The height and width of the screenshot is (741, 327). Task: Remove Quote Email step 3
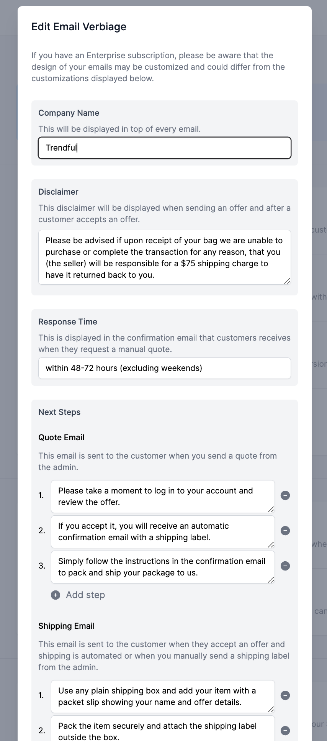[x=285, y=566]
